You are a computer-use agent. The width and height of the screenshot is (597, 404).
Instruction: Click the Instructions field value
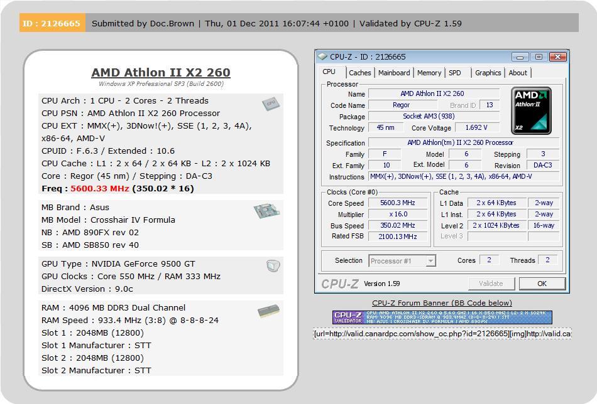(x=464, y=176)
